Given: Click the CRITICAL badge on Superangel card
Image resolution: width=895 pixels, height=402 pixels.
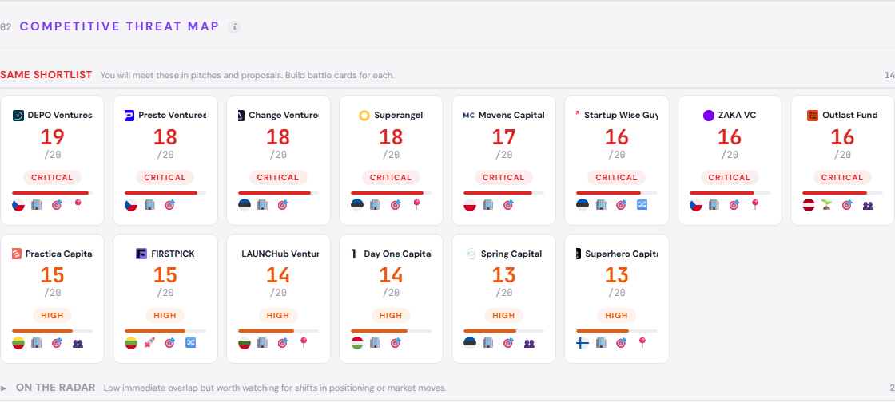Looking at the screenshot, I should point(391,178).
